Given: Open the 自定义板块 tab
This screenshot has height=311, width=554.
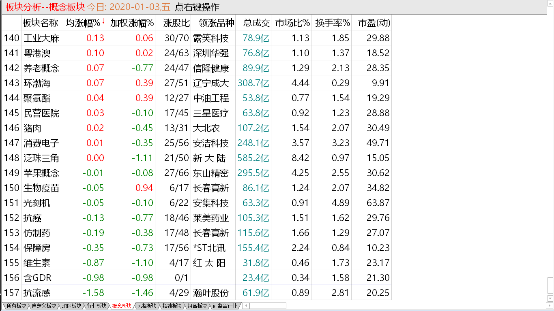Looking at the screenshot, I should (x=44, y=306).
